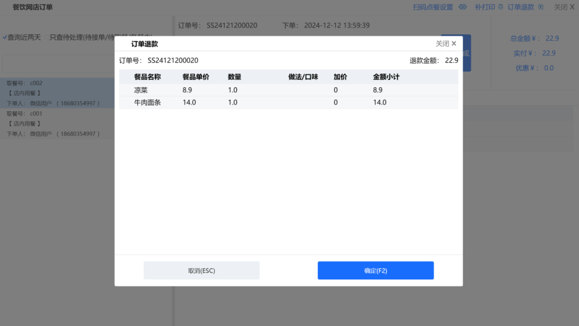Click the subtotal 14.0 for 牛肉面条
Screen dimensions: 579x326
(380, 103)
